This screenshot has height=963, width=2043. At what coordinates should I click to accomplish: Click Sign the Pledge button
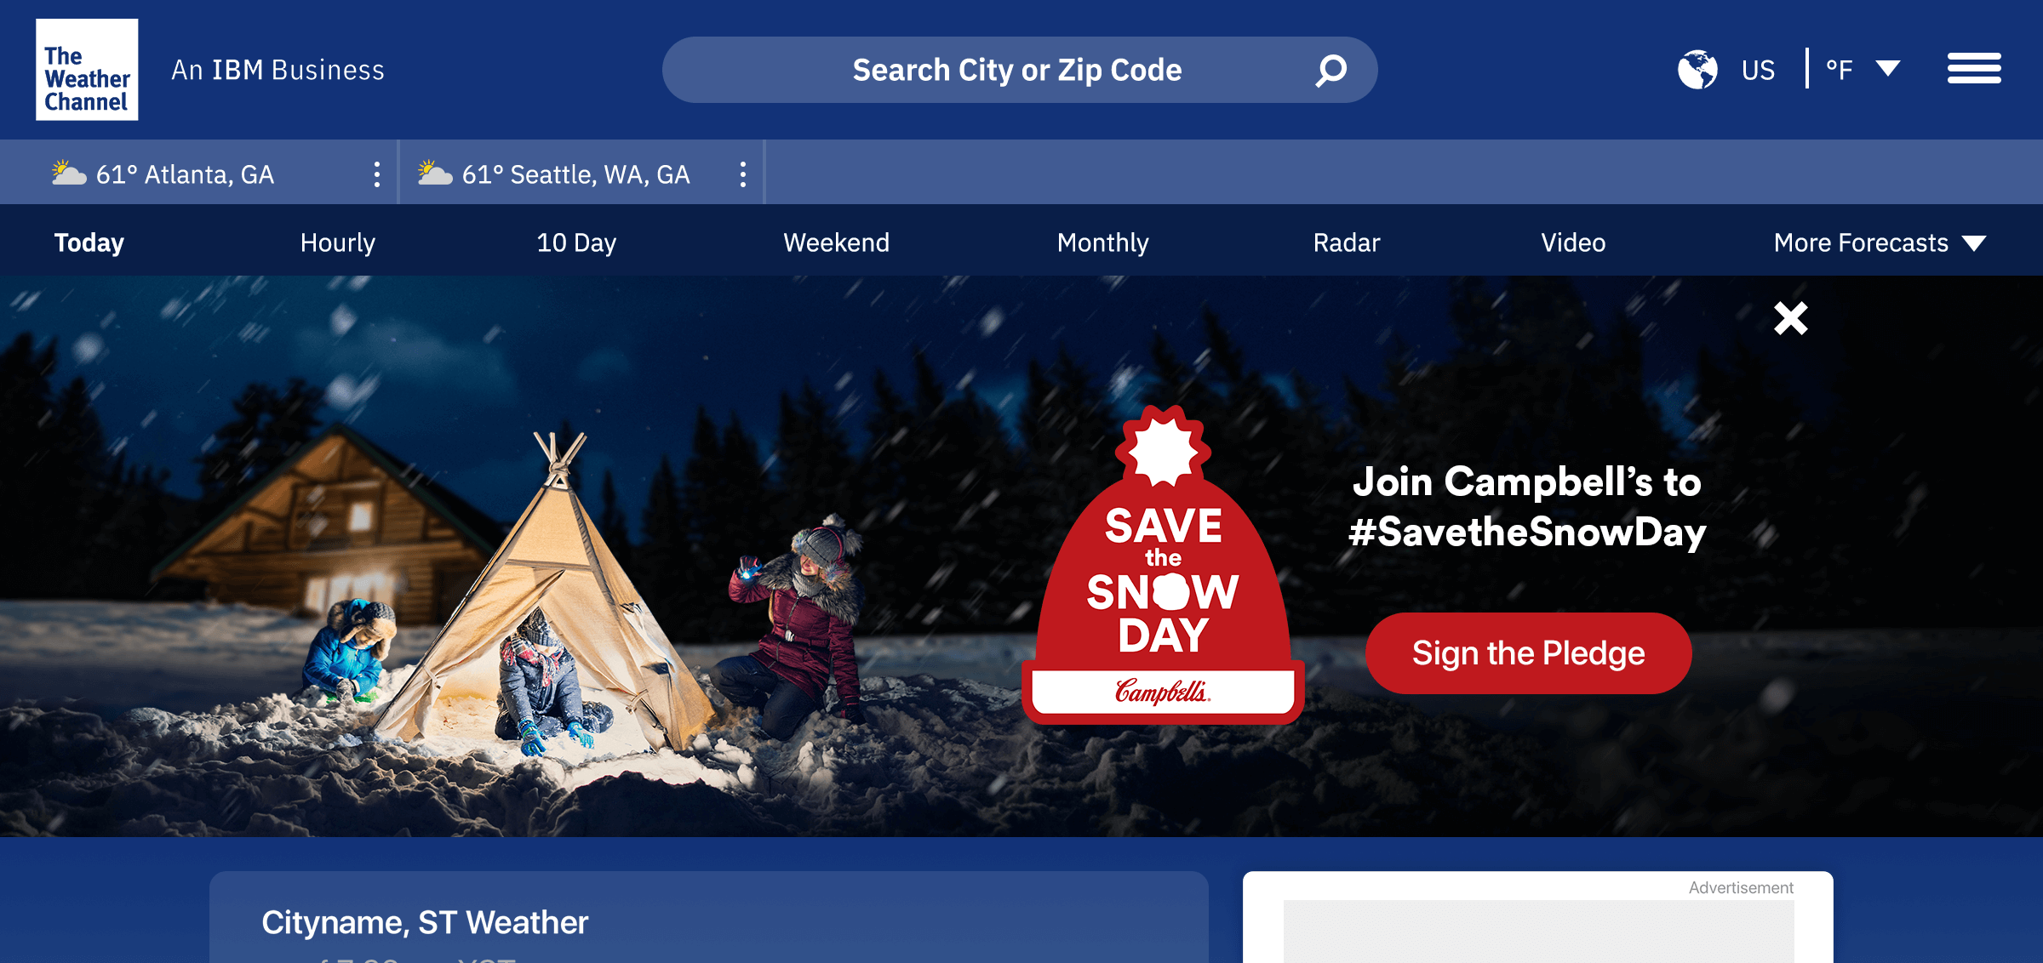click(1528, 653)
